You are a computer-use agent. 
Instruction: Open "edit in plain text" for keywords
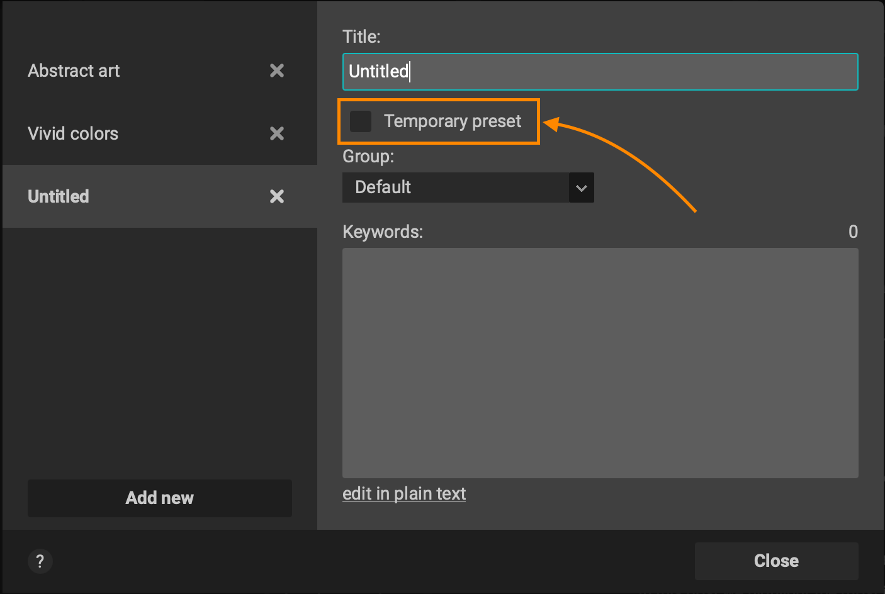click(x=404, y=493)
